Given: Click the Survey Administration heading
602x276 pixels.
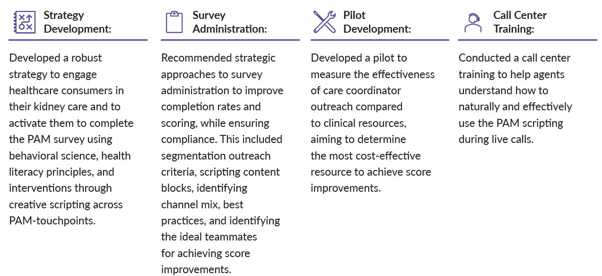Looking at the screenshot, I should (229, 22).
